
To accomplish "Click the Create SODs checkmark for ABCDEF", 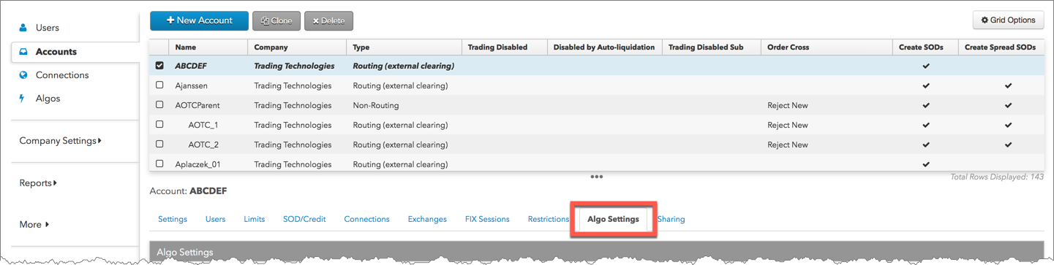I will coord(926,66).
